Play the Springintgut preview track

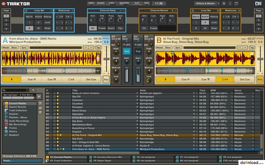(39, 96)
